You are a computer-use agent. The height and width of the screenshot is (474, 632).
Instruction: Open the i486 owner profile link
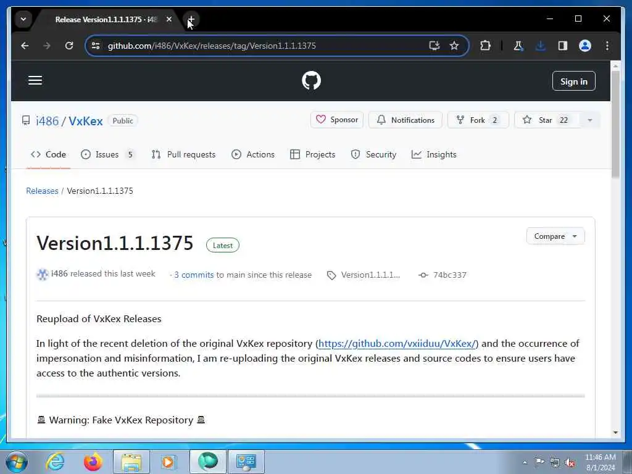47,121
